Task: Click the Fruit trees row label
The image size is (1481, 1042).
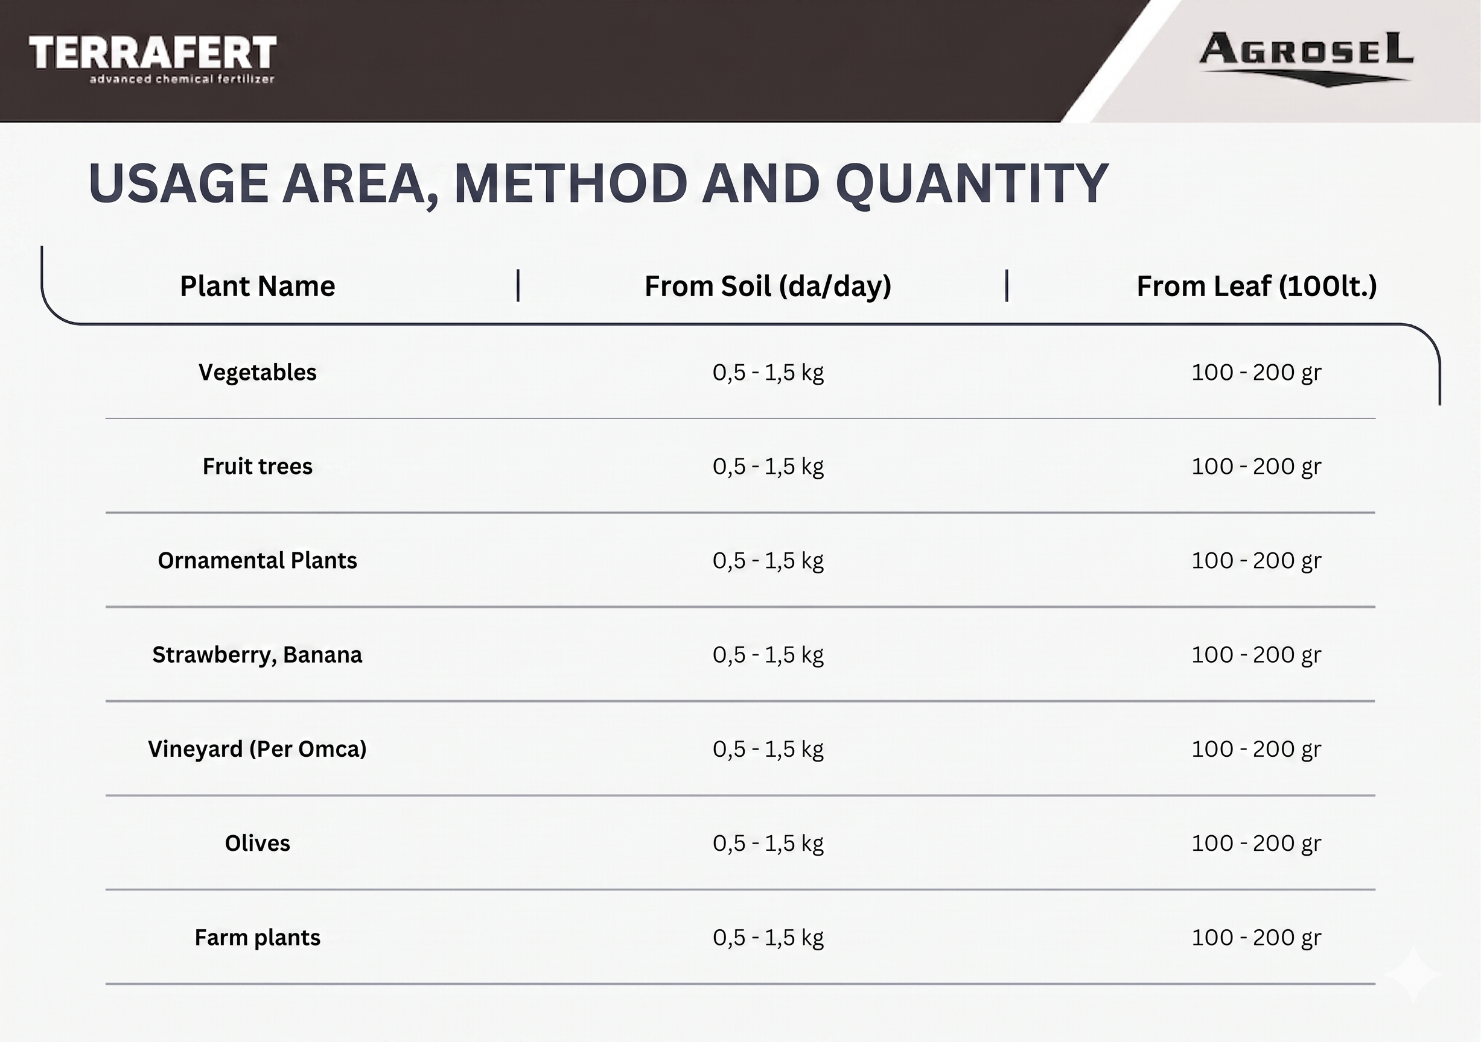Action: click(x=257, y=467)
